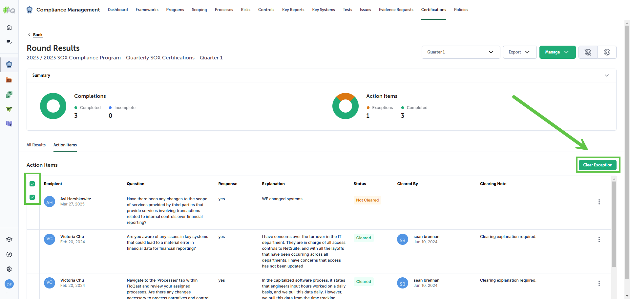The image size is (630, 299).
Task: Click the Incomplete legend entry
Action: click(122, 108)
